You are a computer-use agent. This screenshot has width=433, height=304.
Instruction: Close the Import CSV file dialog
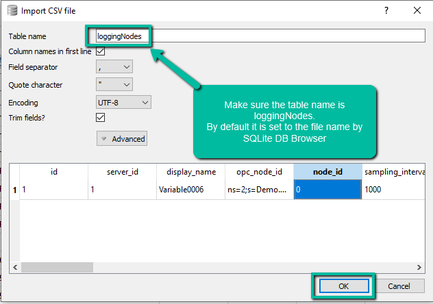click(417, 11)
